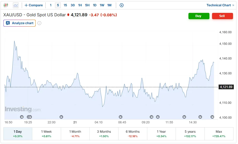Click the 4,121.89 current price label on axis
The height and width of the screenshot is (144, 238).
(x=226, y=87)
